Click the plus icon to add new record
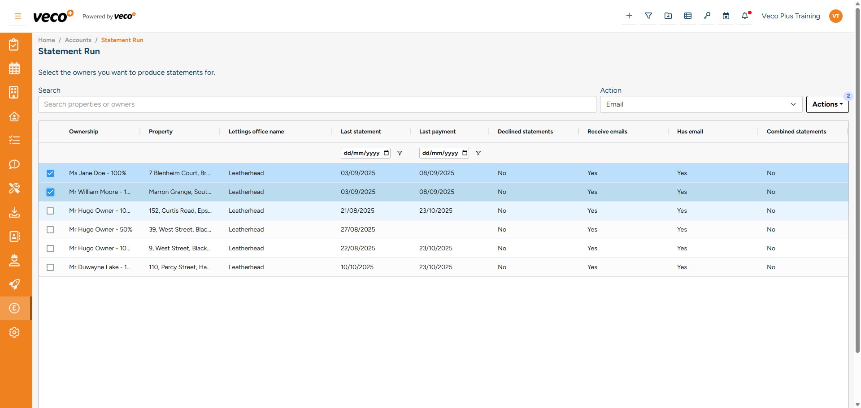 tap(629, 16)
